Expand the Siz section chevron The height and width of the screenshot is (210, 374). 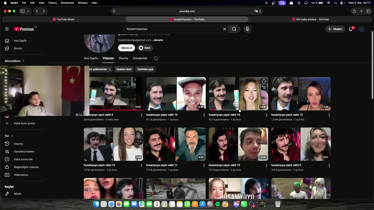pos(12,136)
